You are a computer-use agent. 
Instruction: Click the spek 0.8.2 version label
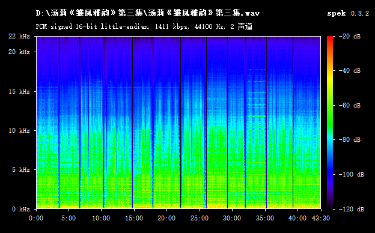(348, 13)
